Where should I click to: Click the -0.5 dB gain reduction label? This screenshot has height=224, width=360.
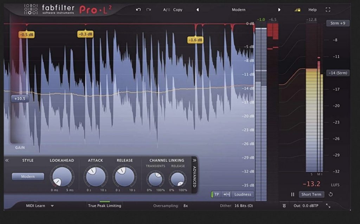27,35
